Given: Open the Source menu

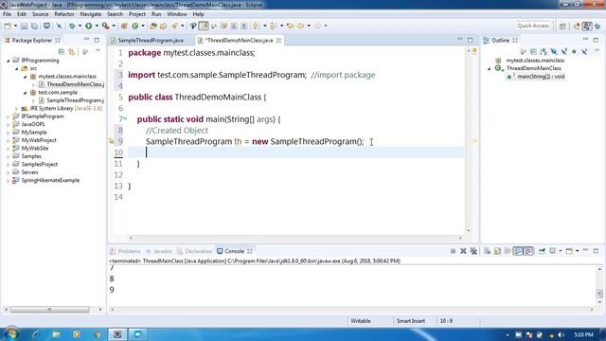Looking at the screenshot, I should pos(40,14).
